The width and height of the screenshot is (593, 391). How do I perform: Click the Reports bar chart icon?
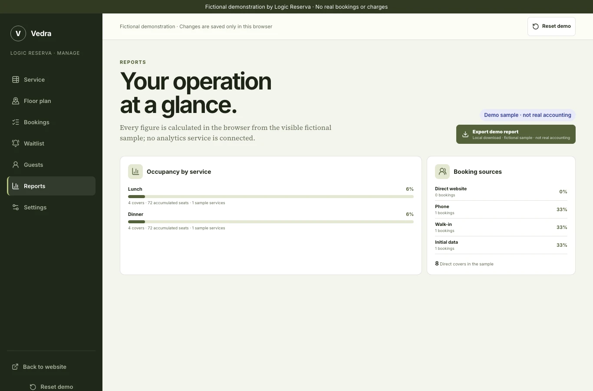pos(16,186)
